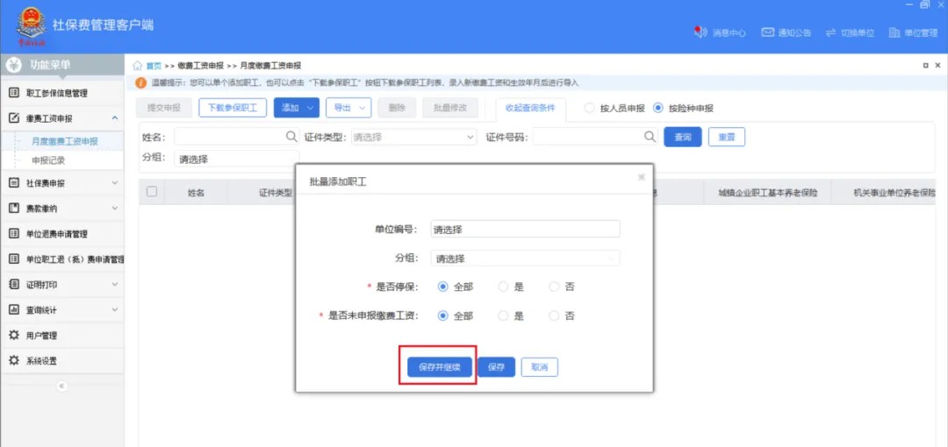
Task: Collapse the sidebar with double-chevron icon
Action: pos(61,386)
